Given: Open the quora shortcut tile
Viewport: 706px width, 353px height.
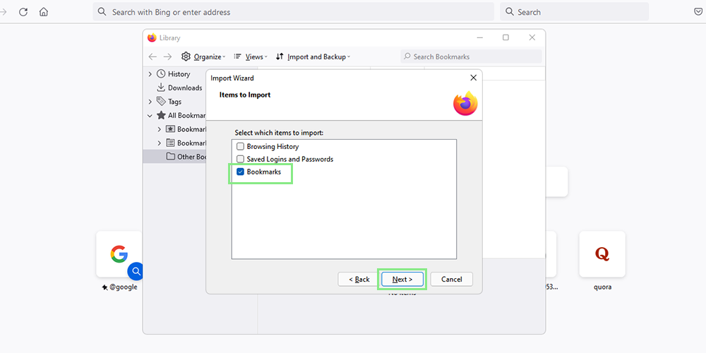Looking at the screenshot, I should [602, 254].
